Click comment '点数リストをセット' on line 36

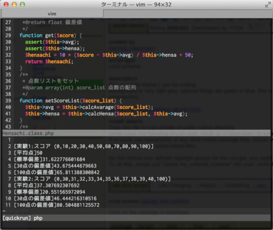pyautogui.click(x=53, y=81)
